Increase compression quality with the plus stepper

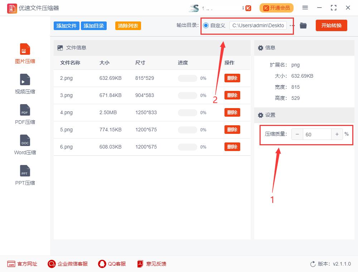(337, 134)
